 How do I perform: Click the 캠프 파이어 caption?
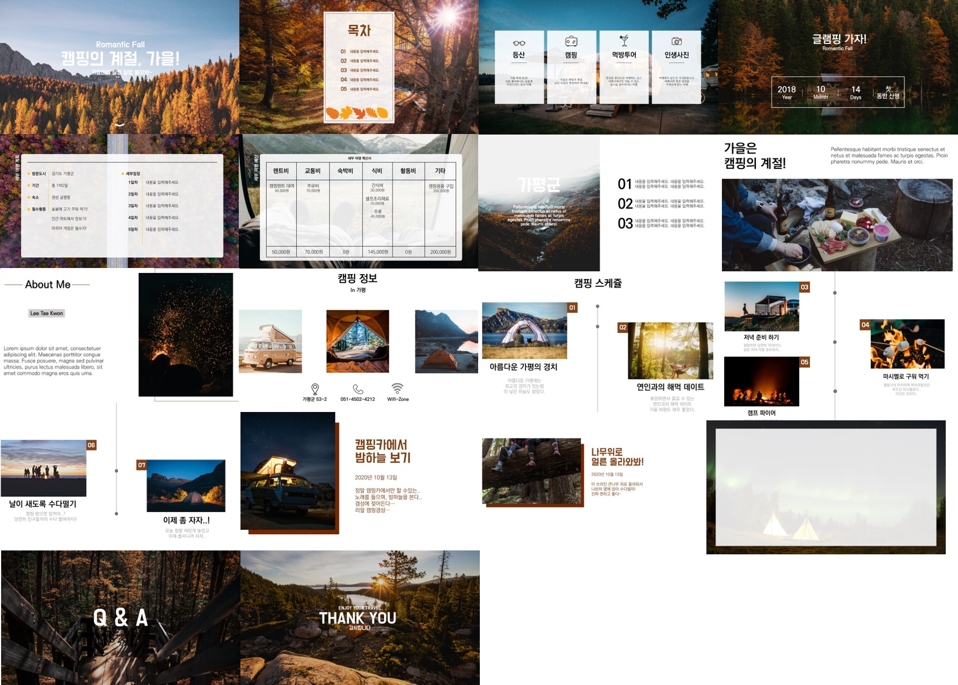(762, 413)
